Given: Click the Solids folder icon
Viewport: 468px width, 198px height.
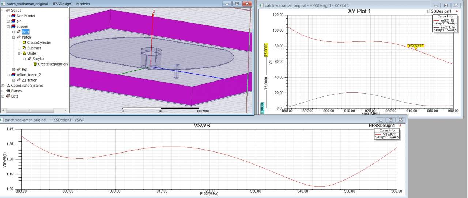Looking at the screenshot, I should coord(8,11).
